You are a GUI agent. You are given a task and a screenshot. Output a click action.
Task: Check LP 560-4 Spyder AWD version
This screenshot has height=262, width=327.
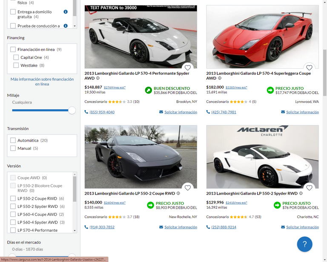tap(13, 222)
